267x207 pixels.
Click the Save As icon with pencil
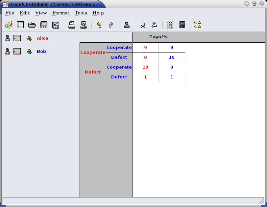click(56, 25)
